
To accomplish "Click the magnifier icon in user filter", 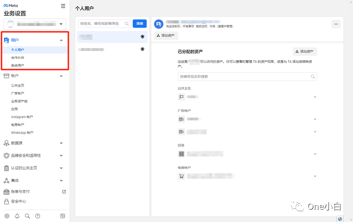I will (126, 23).
